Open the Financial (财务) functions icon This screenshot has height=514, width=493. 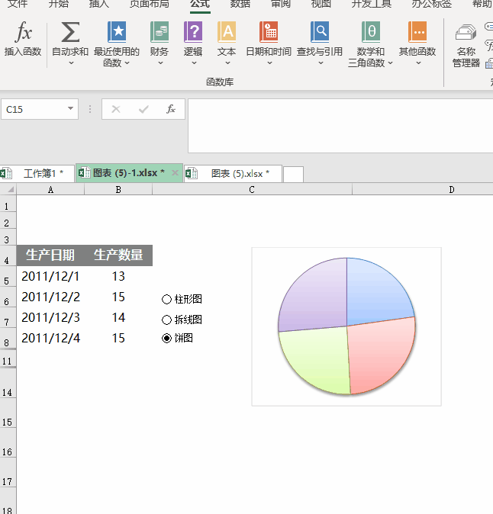coord(159,33)
